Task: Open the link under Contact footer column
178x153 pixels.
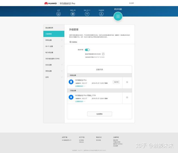Action: pos(98,140)
